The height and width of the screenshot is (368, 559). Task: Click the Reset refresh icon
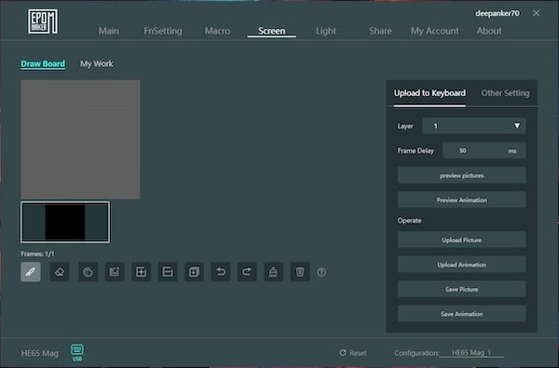pyautogui.click(x=343, y=353)
